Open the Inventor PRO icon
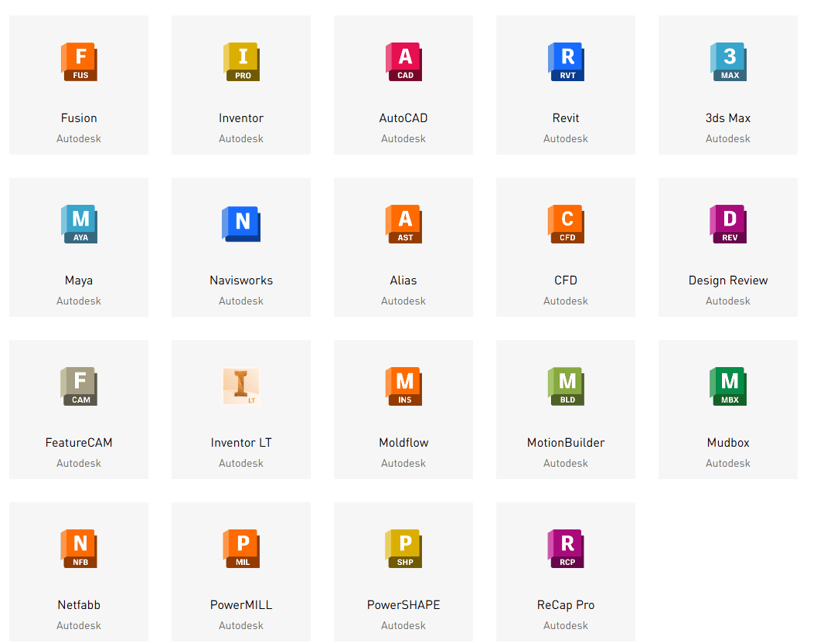817x643 pixels. tap(241, 62)
